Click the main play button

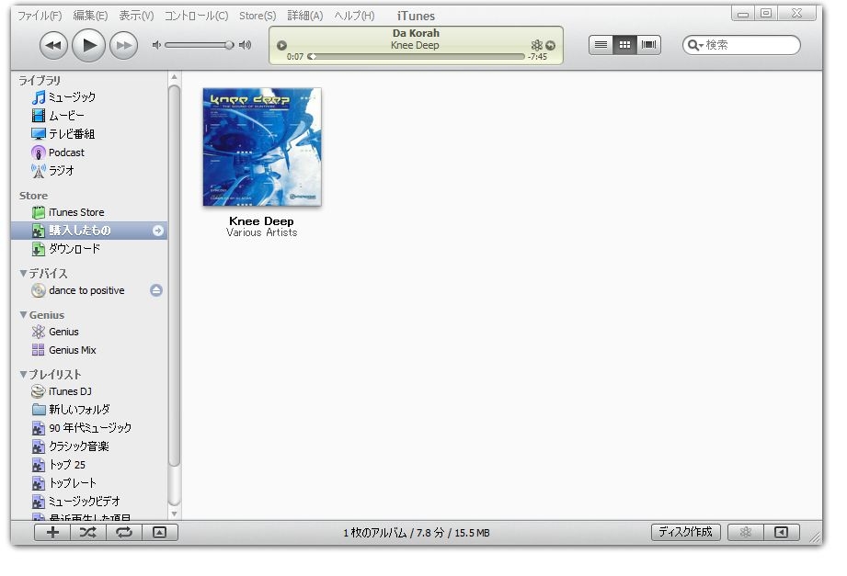tap(88, 45)
